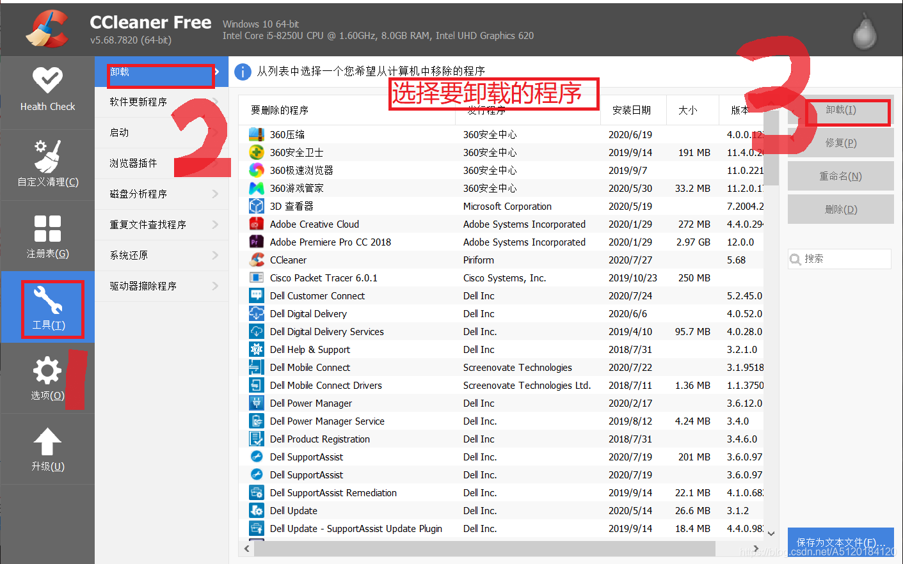Viewport: 903px width, 564px height.
Task: Select the Adobe Creative Cloud icon
Action: [x=257, y=224]
